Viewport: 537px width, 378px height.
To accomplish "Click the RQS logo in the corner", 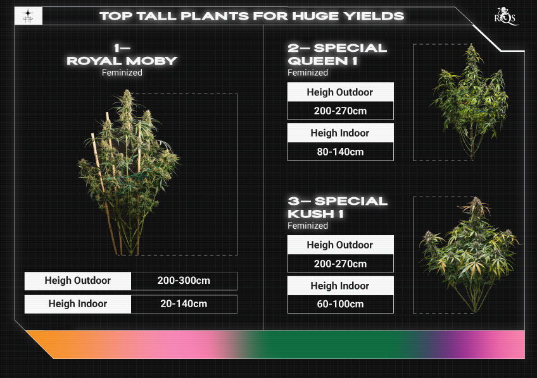I will (x=506, y=16).
